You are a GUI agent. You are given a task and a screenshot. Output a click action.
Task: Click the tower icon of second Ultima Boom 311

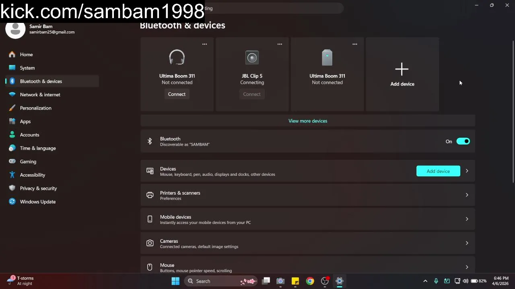pos(327,57)
